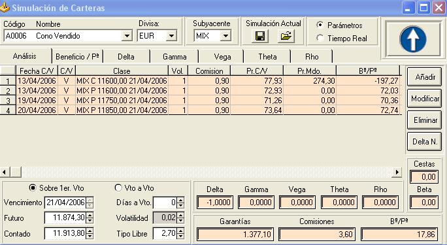Open a saved simulation with the folder icon
This screenshot has width=447, height=245.
click(x=286, y=36)
